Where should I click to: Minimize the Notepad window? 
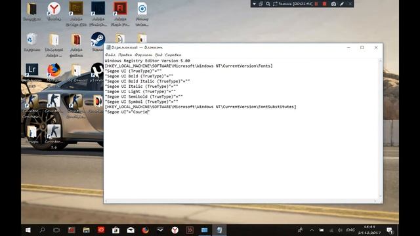(348, 48)
